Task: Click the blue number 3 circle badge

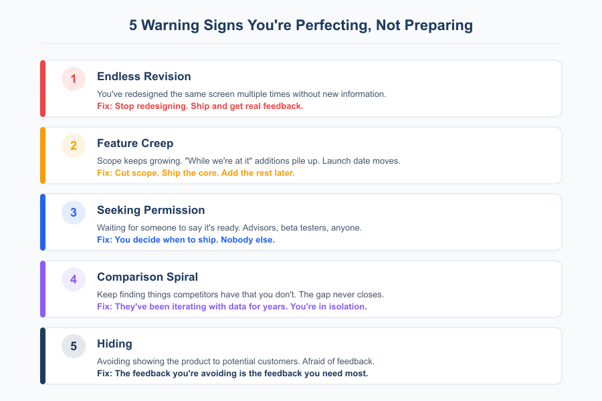Action: (74, 213)
